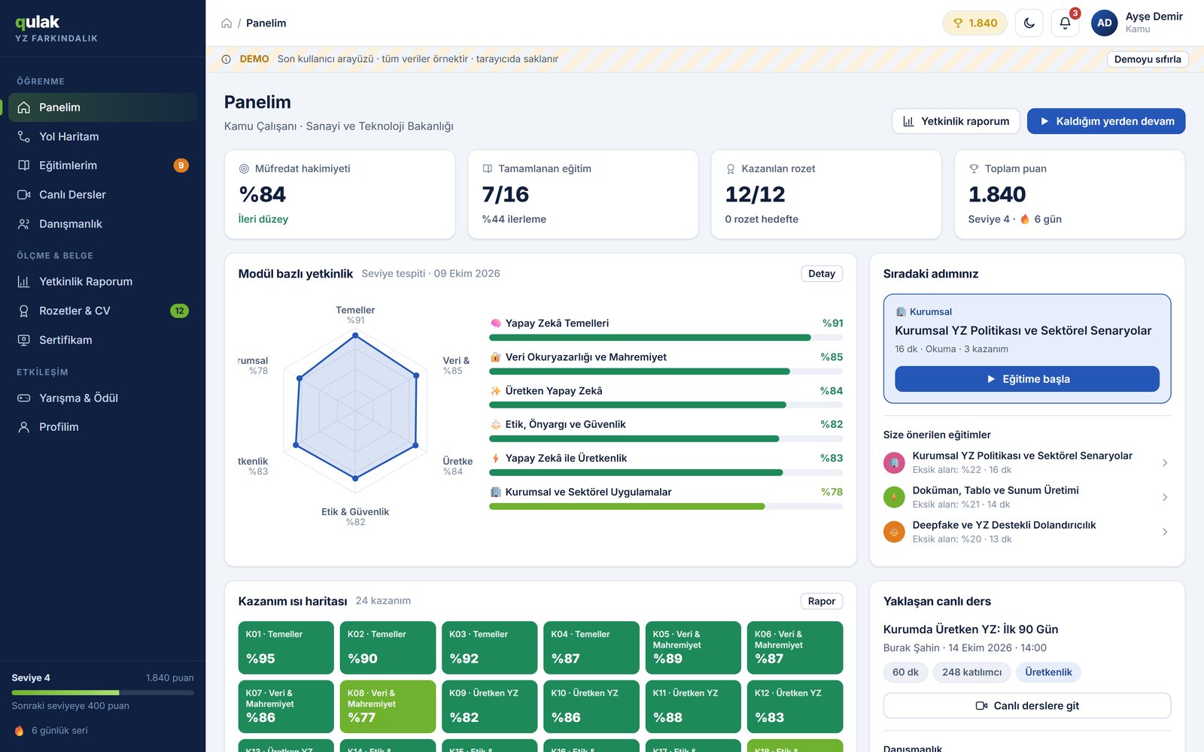Expand Doküman, Tablo ve Sunum Üretimi chevron
The height and width of the screenshot is (752, 1204).
[x=1165, y=497]
